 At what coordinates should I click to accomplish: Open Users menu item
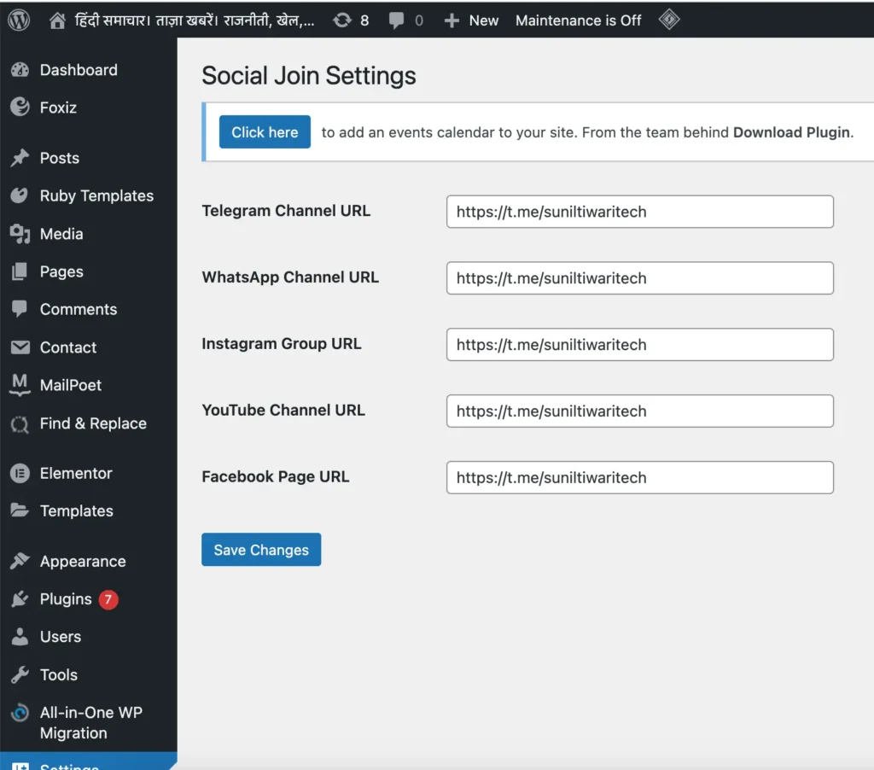(61, 636)
